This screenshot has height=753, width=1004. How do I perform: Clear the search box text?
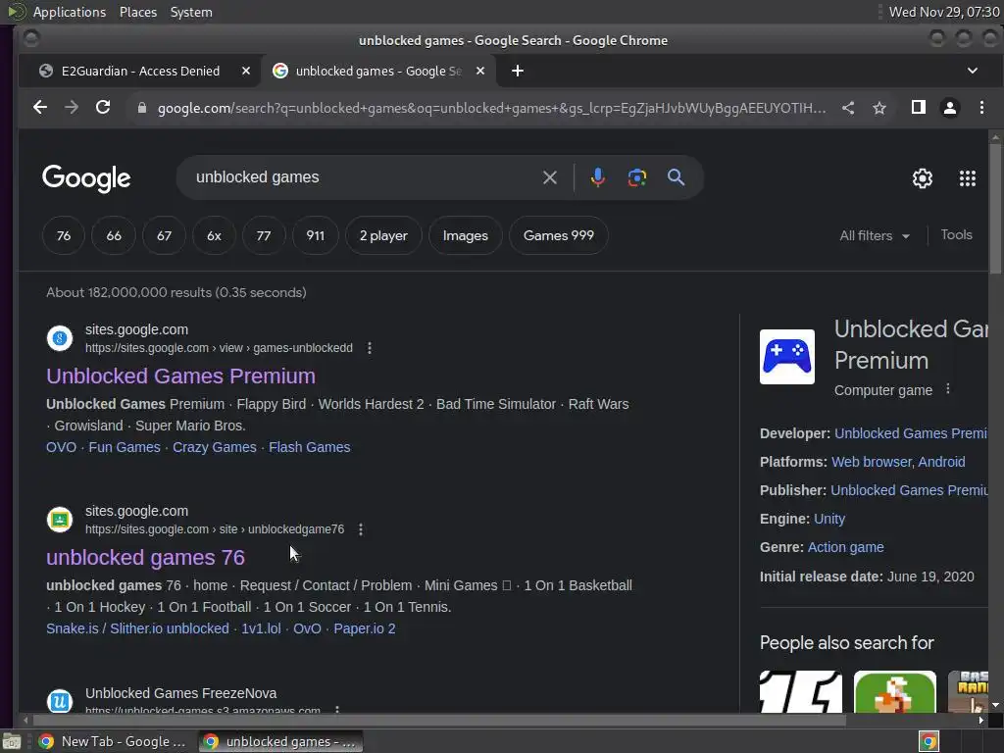pos(549,177)
